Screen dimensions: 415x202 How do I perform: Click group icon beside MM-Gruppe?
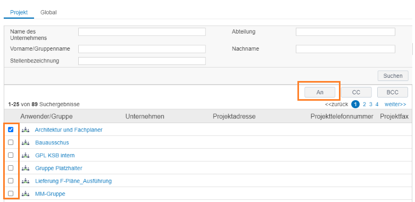coord(26,194)
